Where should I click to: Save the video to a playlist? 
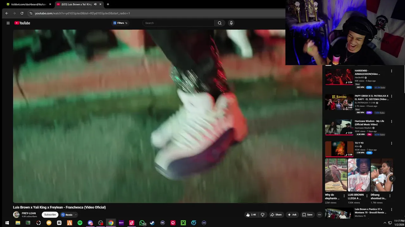(307, 215)
